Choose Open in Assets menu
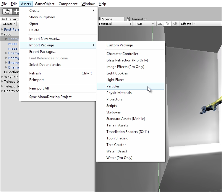The image size is (222, 192). 58,24
